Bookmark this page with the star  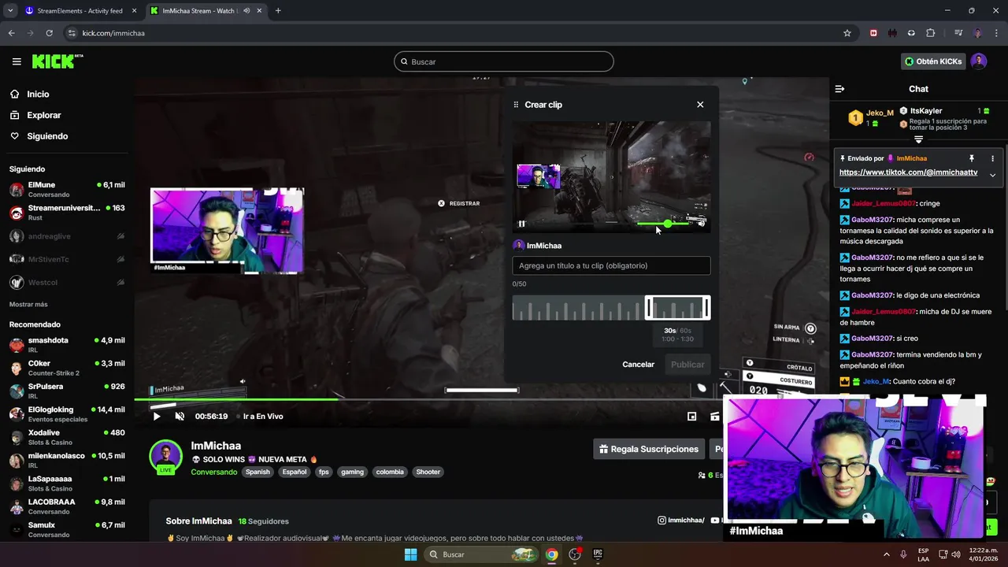click(847, 33)
